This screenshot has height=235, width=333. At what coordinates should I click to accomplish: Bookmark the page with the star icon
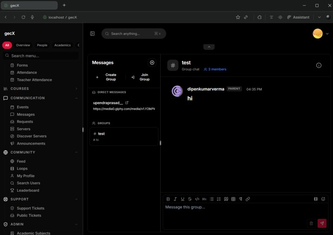(238, 17)
